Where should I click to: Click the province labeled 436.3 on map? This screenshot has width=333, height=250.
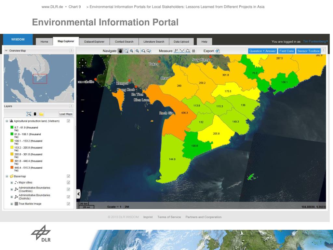(184, 113)
